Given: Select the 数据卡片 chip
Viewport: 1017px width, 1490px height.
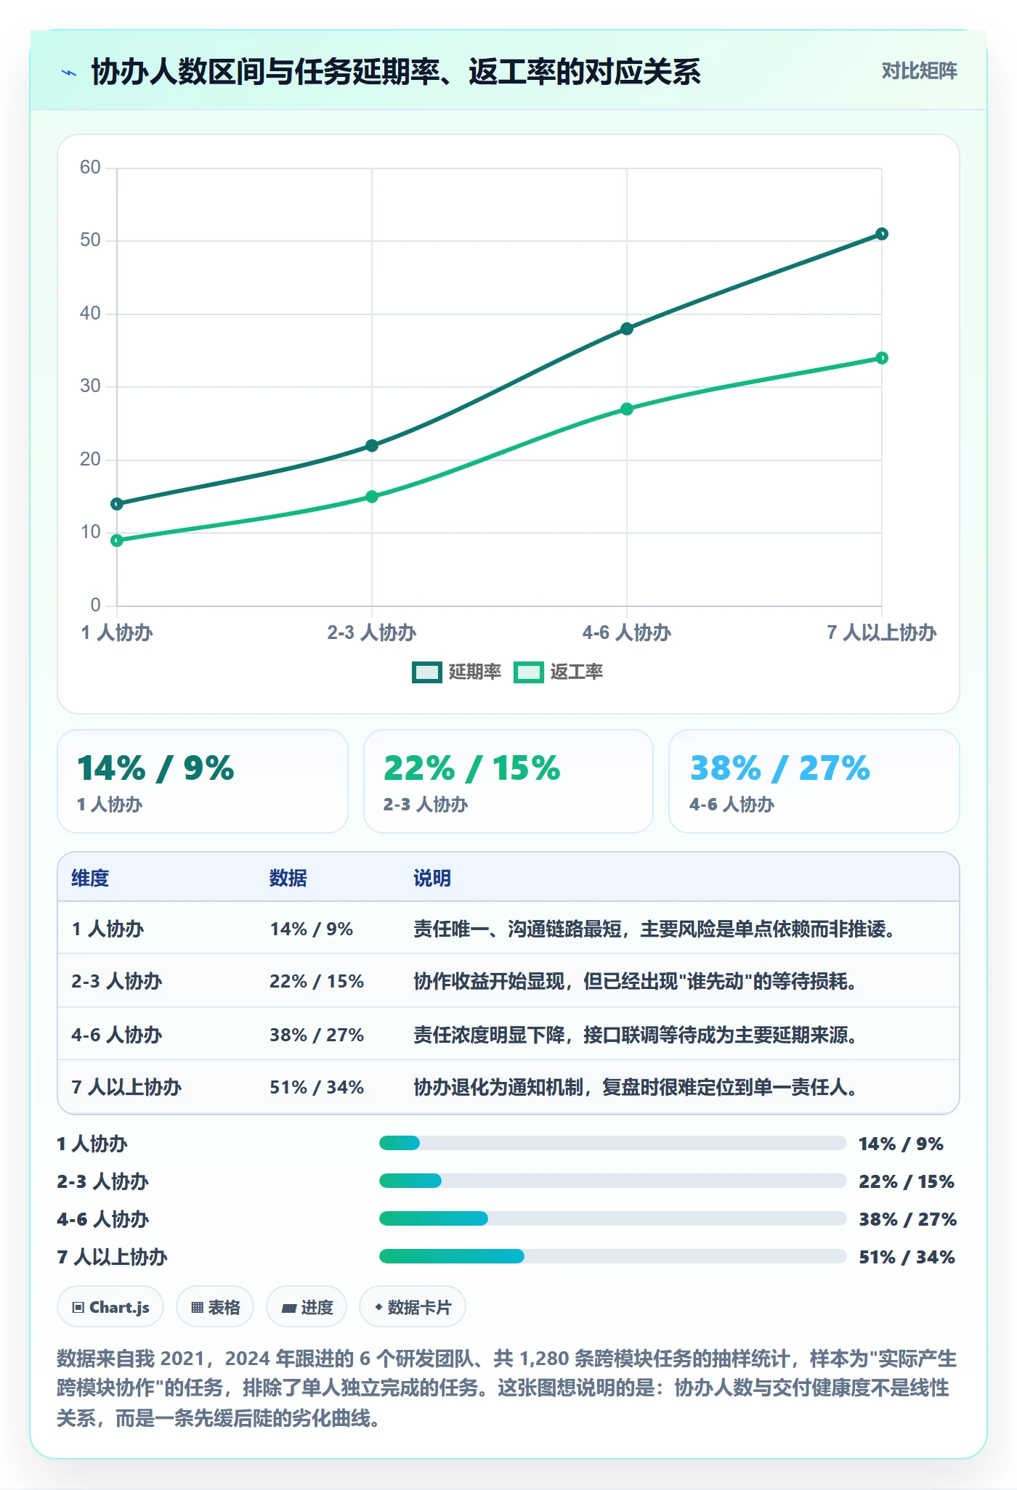Looking at the screenshot, I should [x=413, y=1307].
